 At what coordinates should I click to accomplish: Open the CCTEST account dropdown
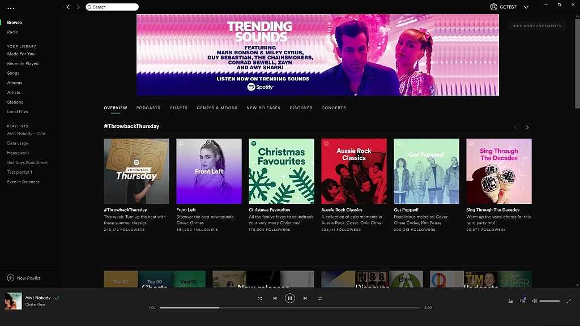coord(507,7)
